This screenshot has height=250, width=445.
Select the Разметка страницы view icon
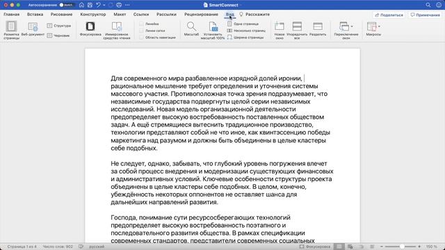(11, 26)
